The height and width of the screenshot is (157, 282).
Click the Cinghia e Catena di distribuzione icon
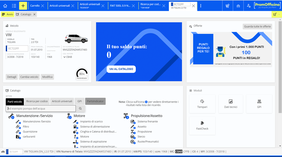(x=76, y=132)
